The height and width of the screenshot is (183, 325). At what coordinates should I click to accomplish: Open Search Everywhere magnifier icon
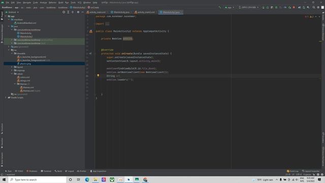click(314, 7)
